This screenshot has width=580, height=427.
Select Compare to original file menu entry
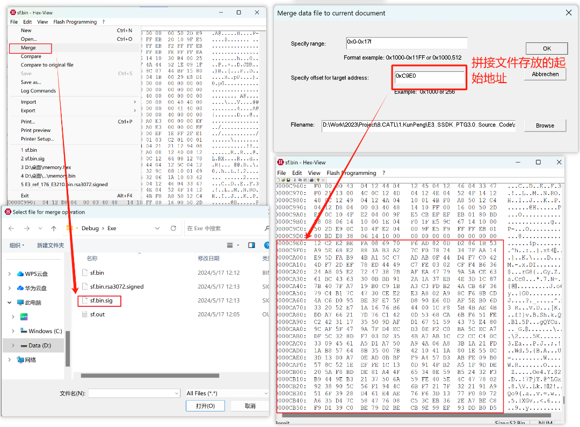point(47,65)
